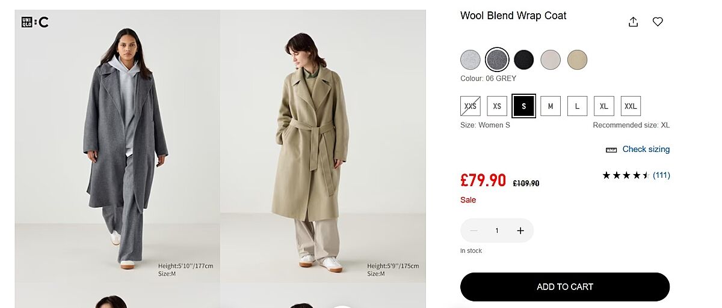Increase quantity with plus icon

520,231
